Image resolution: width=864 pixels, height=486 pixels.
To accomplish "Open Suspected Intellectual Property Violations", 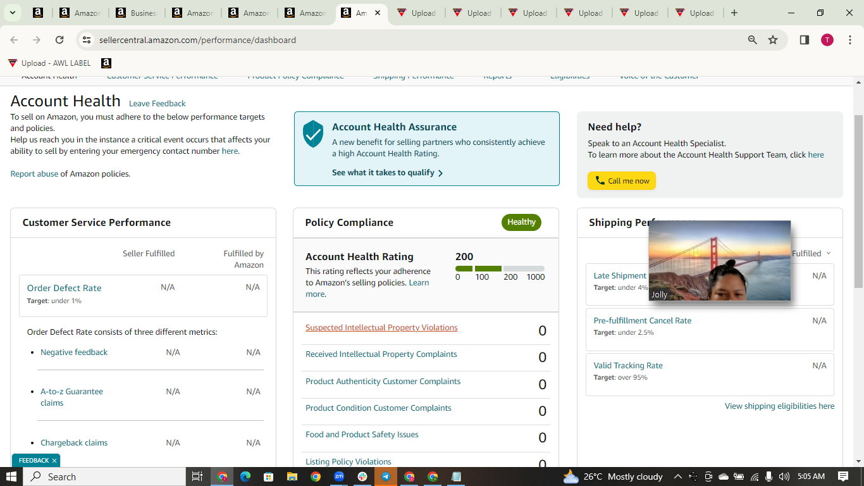I will click(x=381, y=328).
